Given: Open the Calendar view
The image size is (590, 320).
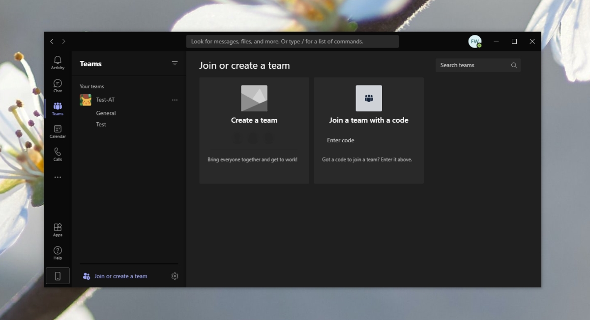Looking at the screenshot, I should pos(58,132).
